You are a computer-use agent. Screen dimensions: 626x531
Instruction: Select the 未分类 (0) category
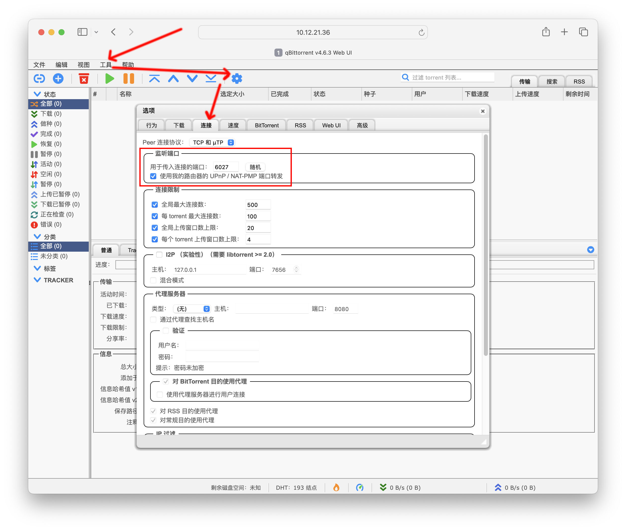click(x=58, y=256)
